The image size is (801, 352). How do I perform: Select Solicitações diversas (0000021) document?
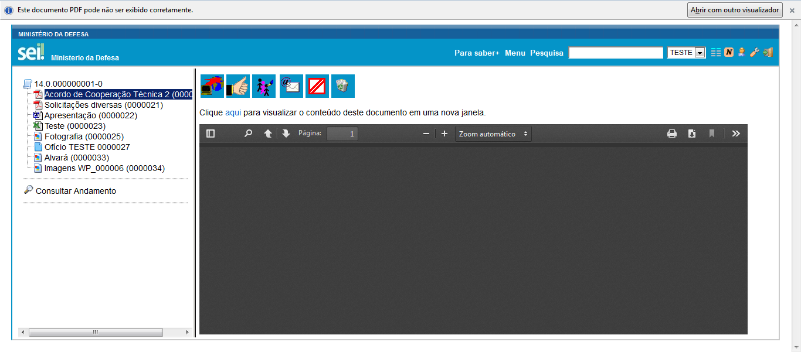[x=104, y=105]
